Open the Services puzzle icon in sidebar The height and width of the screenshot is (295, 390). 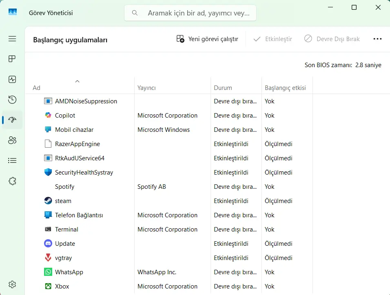coord(12,181)
